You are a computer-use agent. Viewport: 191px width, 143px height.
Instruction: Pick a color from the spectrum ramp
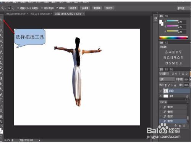(173, 38)
